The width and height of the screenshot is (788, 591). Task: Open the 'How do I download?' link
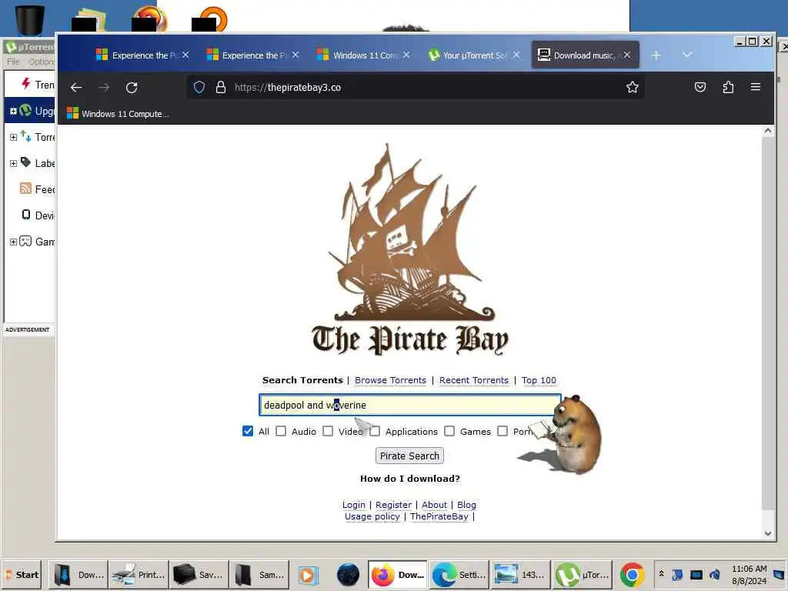coord(410,479)
